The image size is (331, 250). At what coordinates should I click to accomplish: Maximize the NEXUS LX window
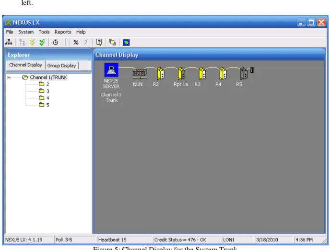(x=311, y=22)
